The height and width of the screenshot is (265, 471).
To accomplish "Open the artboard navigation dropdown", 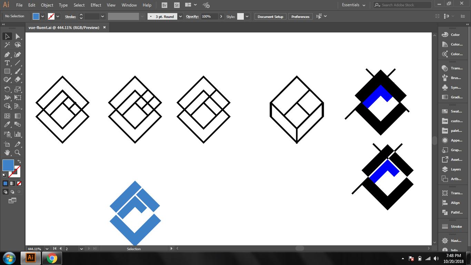I will [x=81, y=248].
